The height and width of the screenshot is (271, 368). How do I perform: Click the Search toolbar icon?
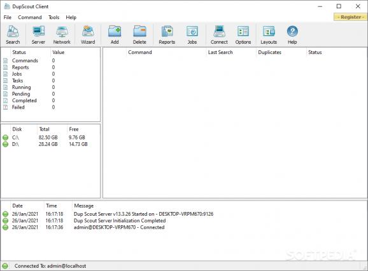click(13, 35)
